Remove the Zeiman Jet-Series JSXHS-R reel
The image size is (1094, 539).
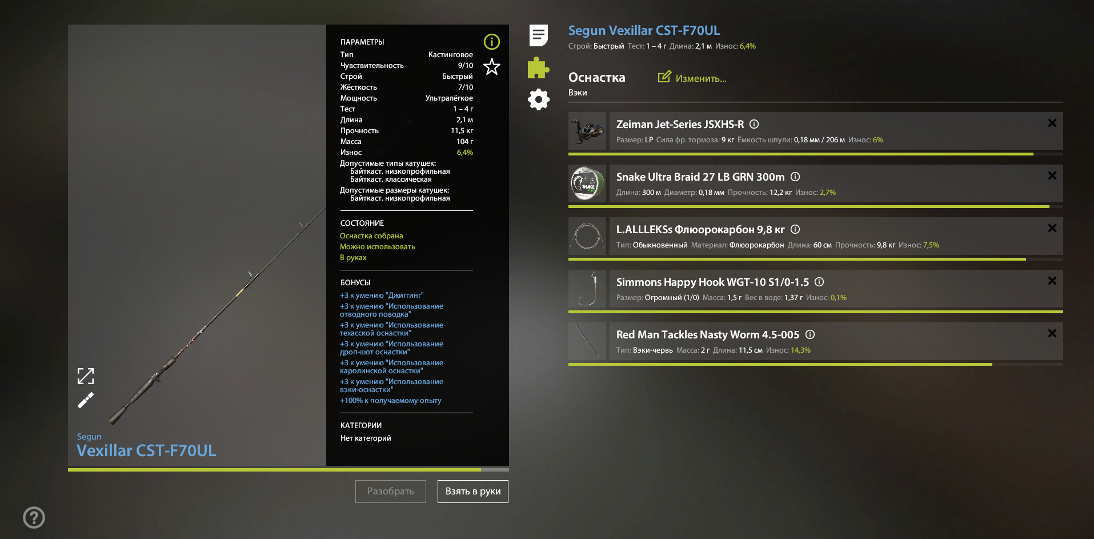[1052, 123]
